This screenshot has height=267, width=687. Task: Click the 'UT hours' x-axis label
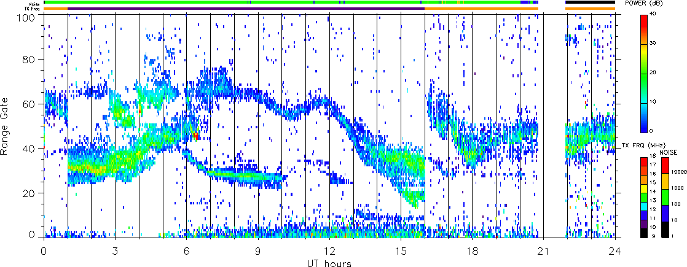tap(329, 263)
